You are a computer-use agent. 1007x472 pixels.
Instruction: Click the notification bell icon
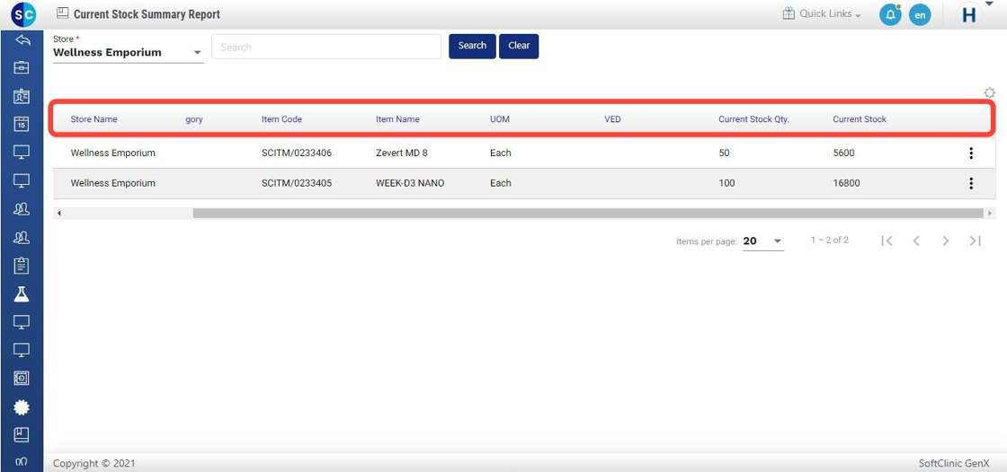tap(890, 14)
